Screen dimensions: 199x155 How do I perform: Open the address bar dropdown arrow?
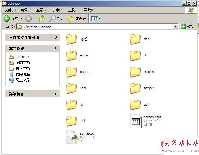coord(176,27)
